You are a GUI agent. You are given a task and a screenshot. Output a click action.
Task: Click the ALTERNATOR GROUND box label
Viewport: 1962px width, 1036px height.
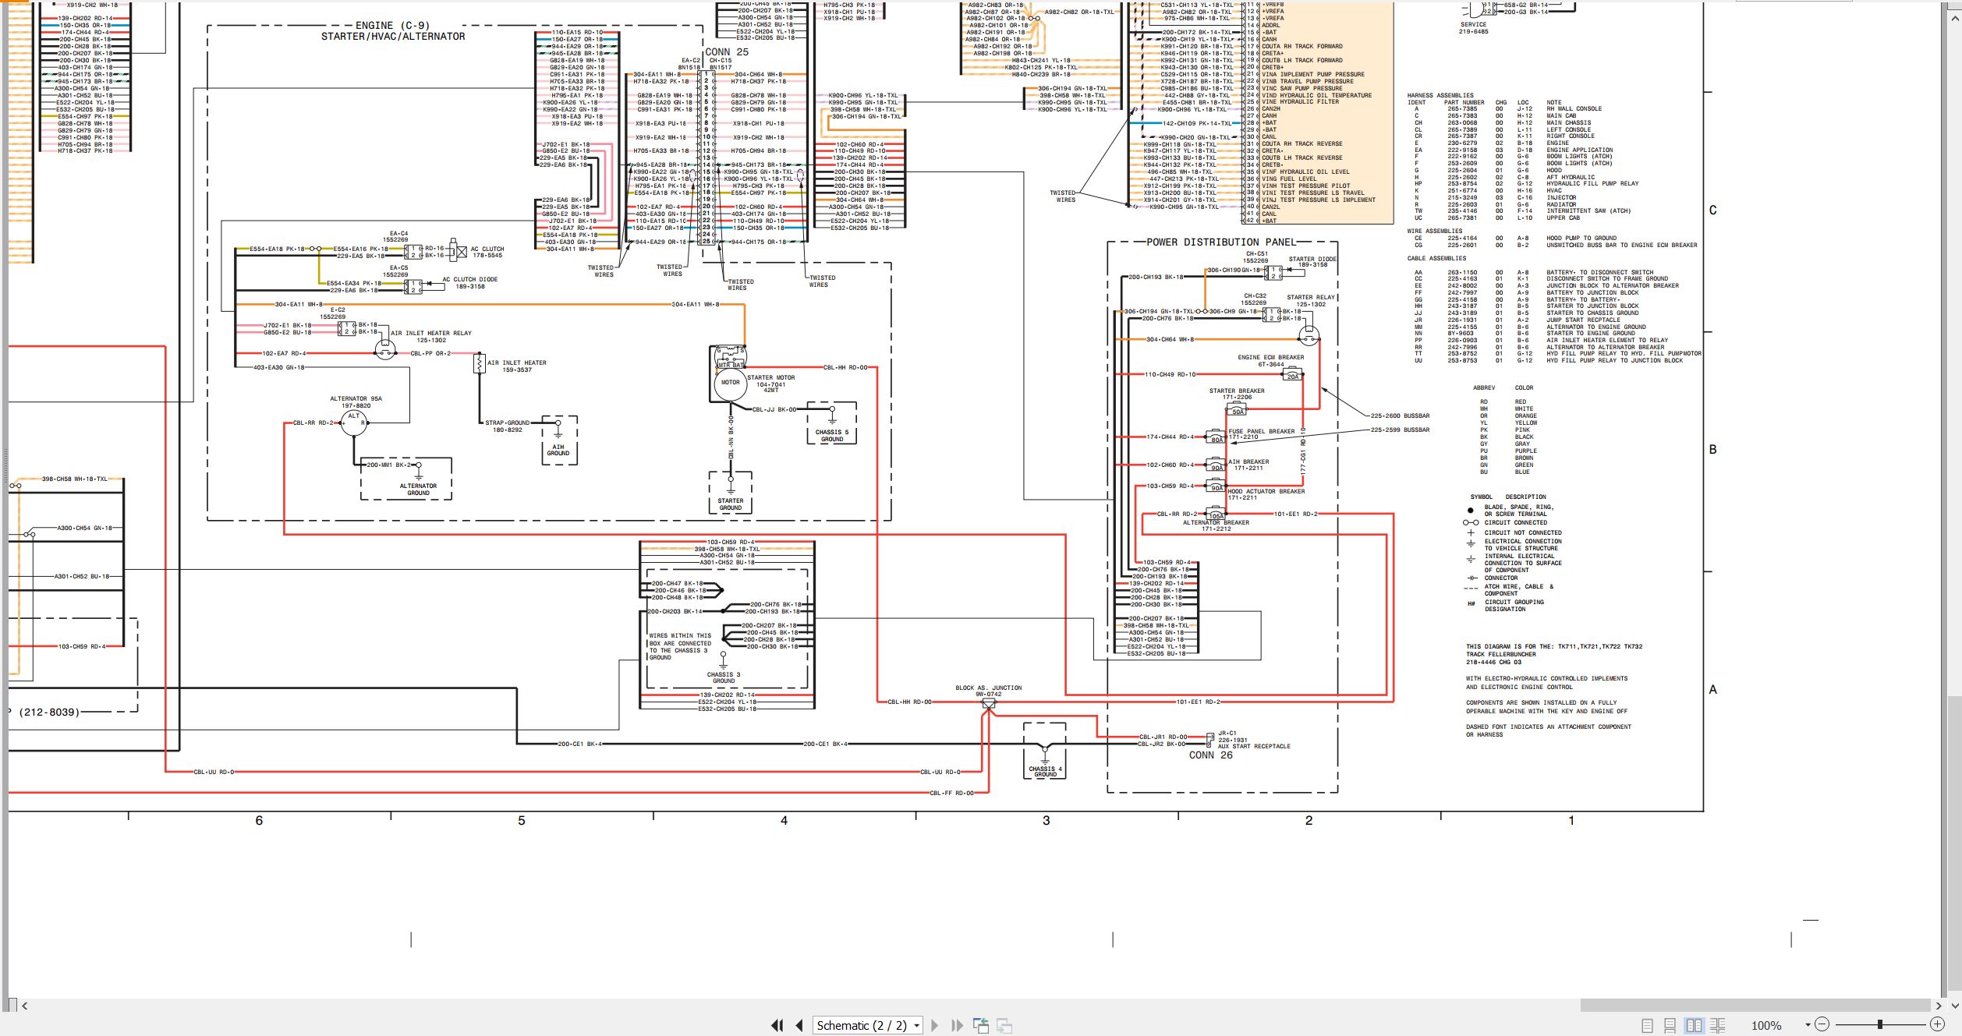pyautogui.click(x=418, y=490)
